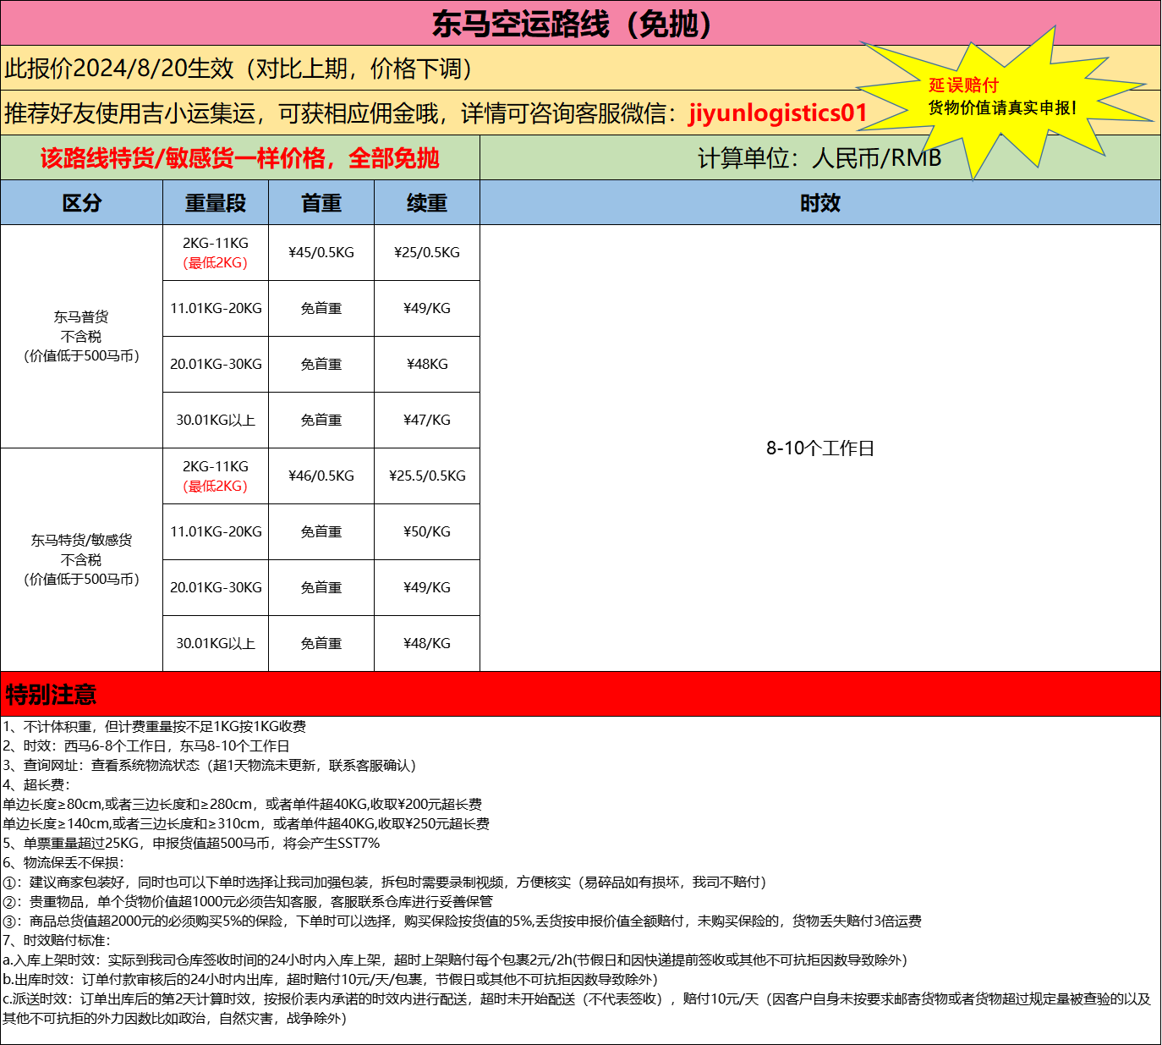Screen dimensions: 1162x1045
Task: Select the 重量段 column header
Action: click(216, 203)
